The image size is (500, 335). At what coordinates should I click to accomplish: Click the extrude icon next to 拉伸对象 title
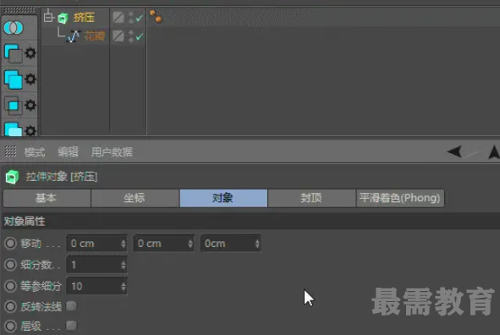(x=12, y=177)
